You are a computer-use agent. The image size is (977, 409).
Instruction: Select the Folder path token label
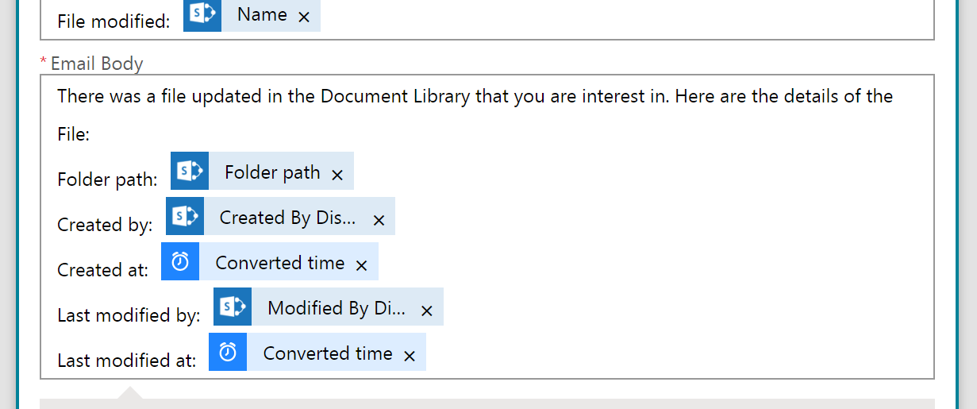pyautogui.click(x=272, y=172)
